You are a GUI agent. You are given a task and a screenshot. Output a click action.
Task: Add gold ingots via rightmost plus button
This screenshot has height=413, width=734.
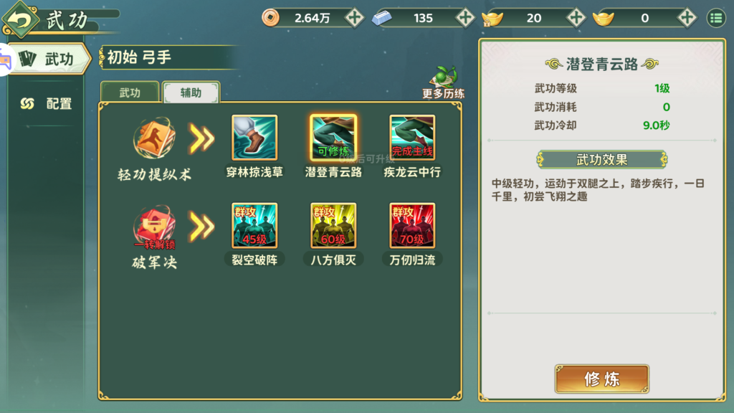pyautogui.click(x=687, y=18)
